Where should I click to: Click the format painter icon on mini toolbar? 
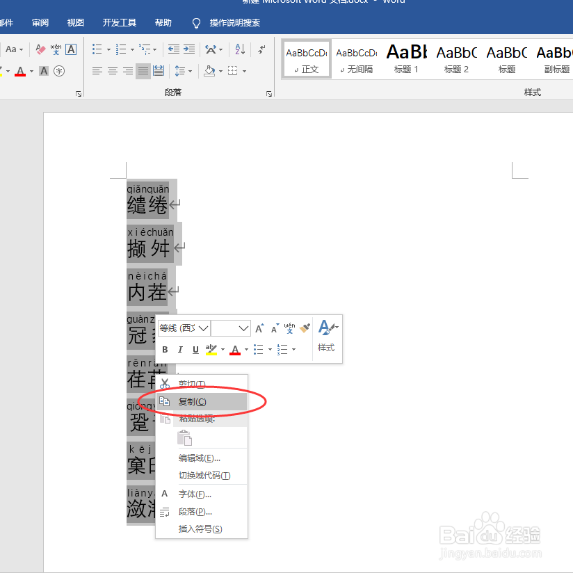click(304, 328)
